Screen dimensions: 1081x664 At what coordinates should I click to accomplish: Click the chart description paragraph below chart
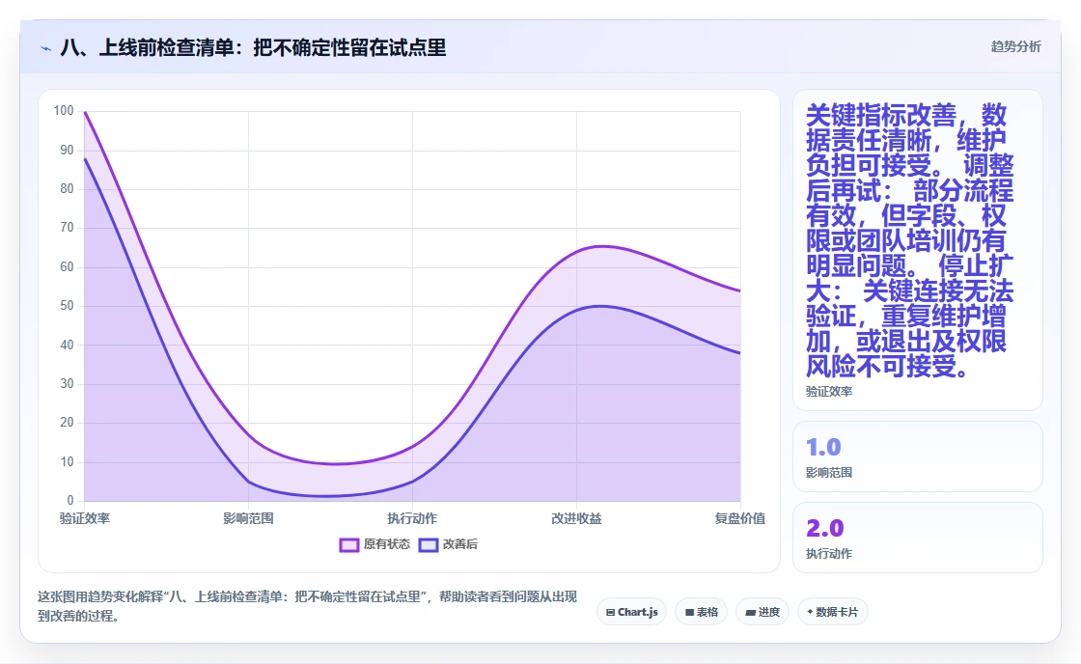pyautogui.click(x=307, y=606)
